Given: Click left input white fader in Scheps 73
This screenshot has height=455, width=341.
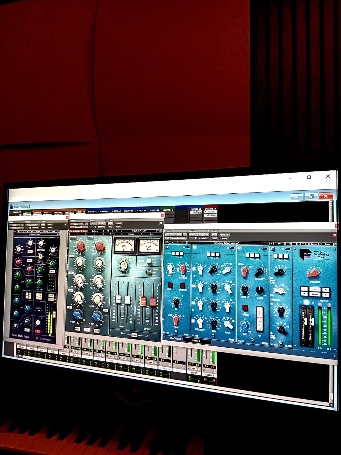Looking at the screenshot, I should point(118,299).
